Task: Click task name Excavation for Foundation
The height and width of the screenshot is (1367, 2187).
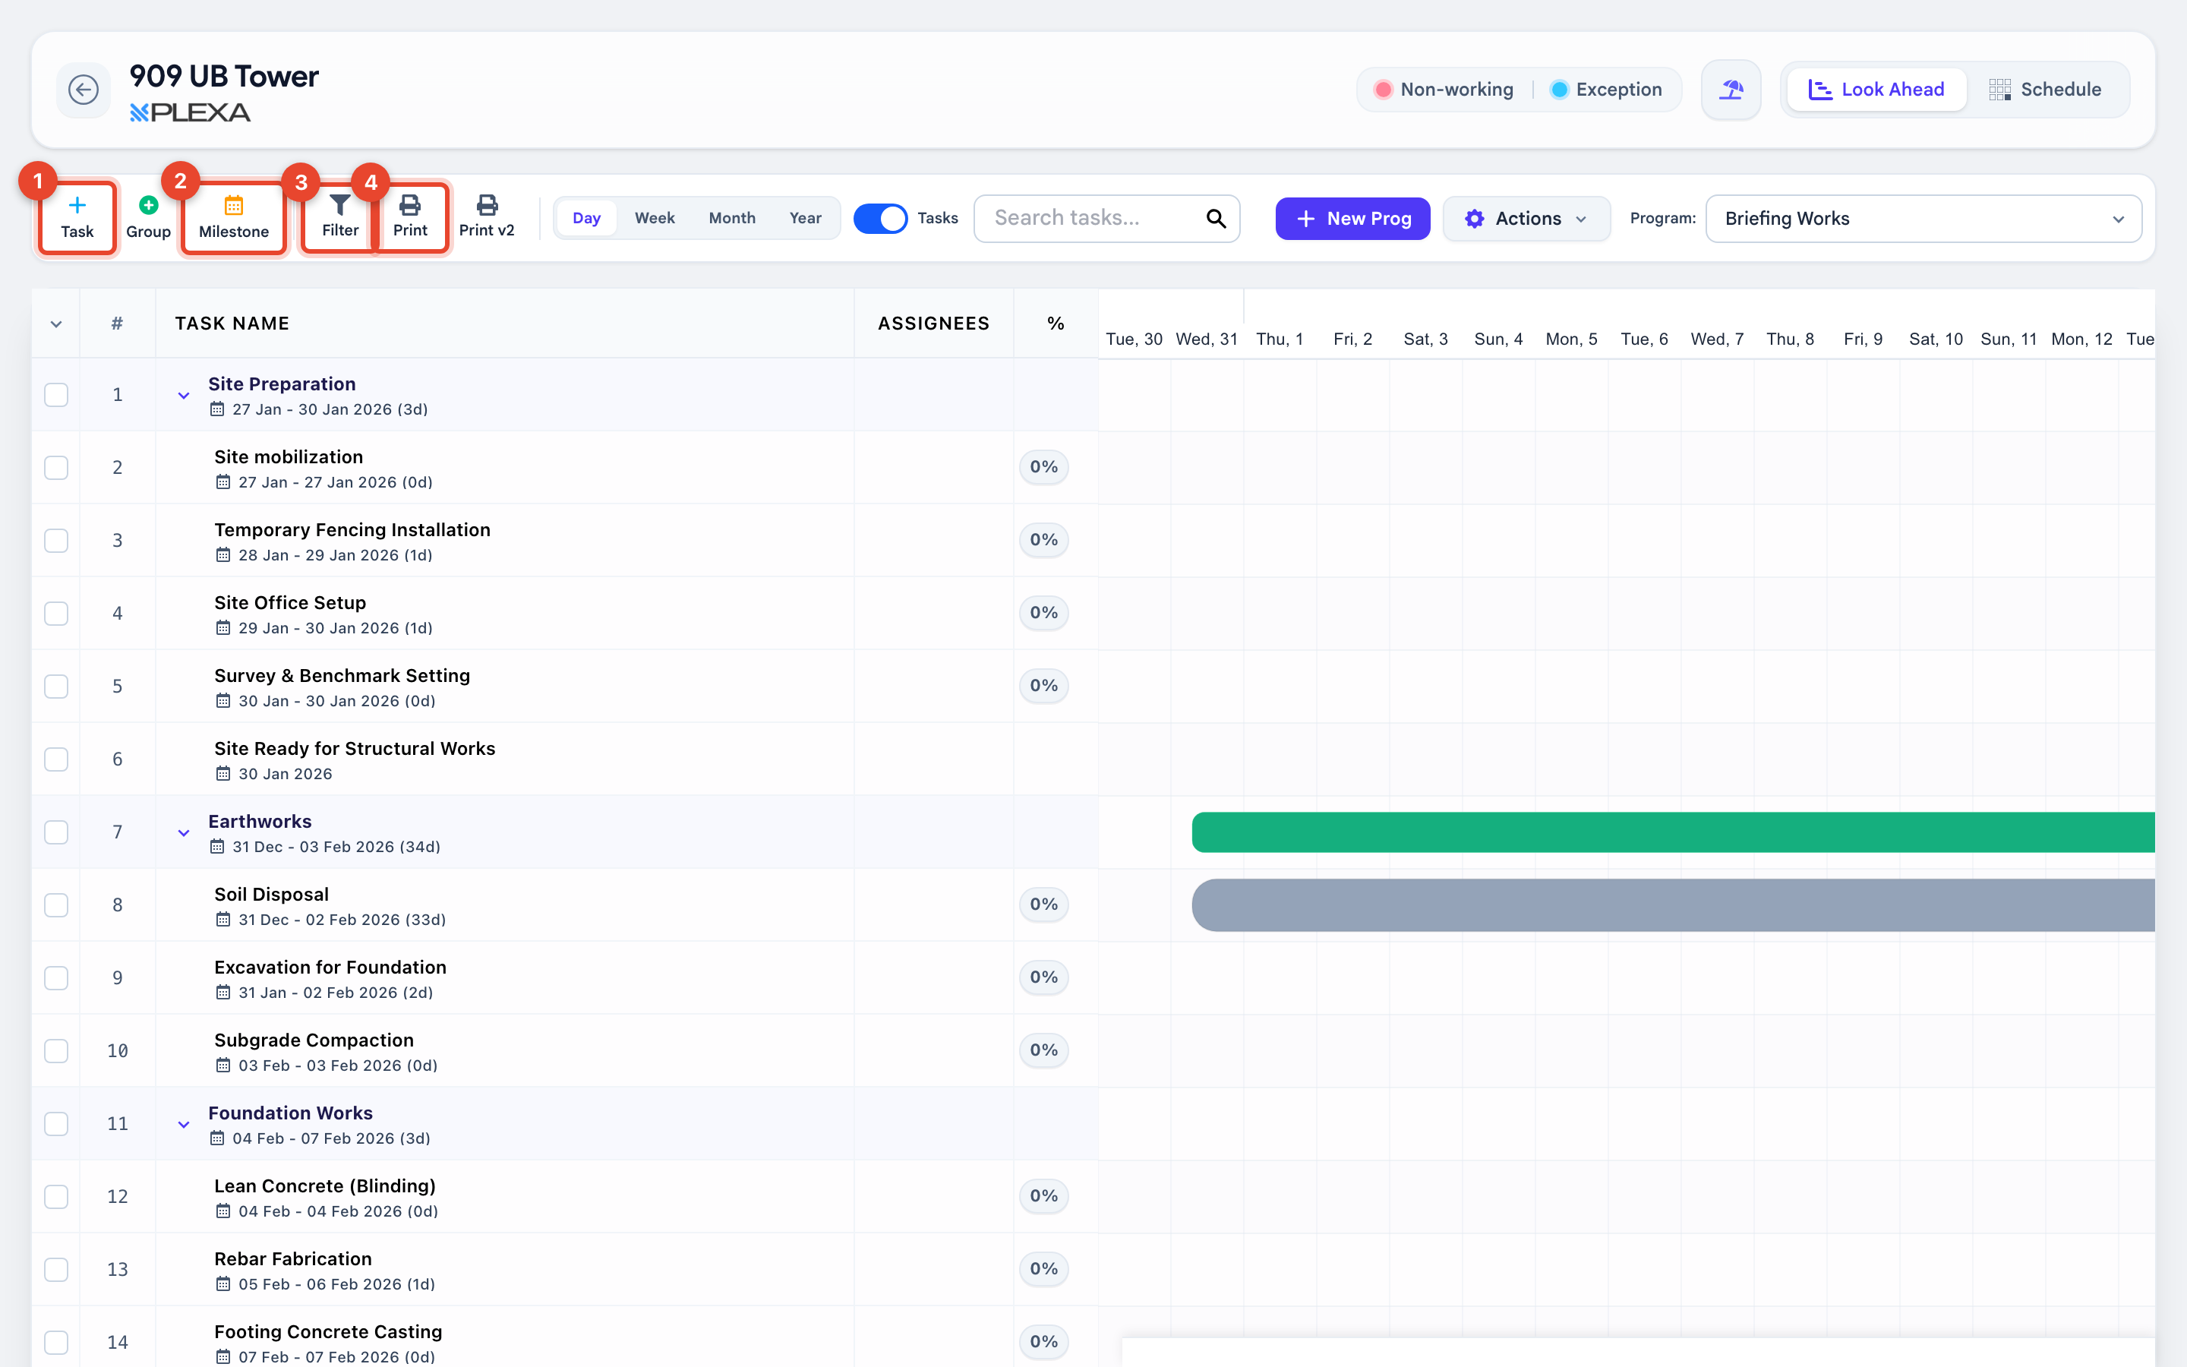Action: pos(330,968)
